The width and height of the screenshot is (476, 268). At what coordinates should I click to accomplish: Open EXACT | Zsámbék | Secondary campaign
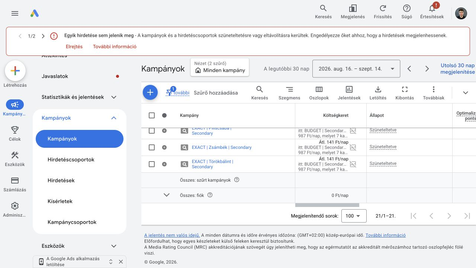point(222,147)
